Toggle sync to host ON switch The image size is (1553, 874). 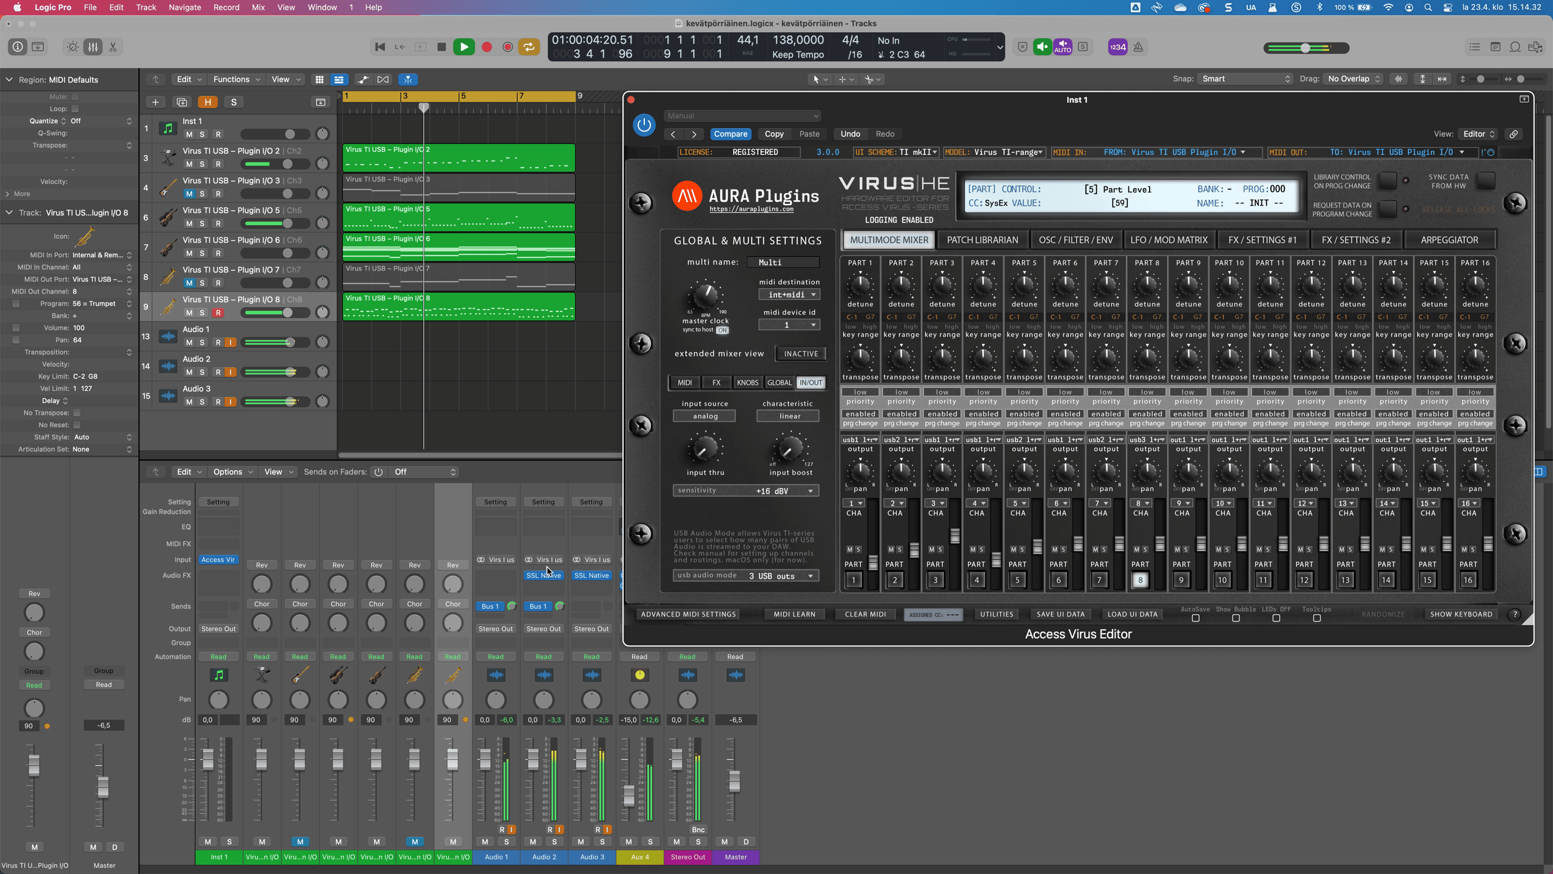[x=722, y=330]
